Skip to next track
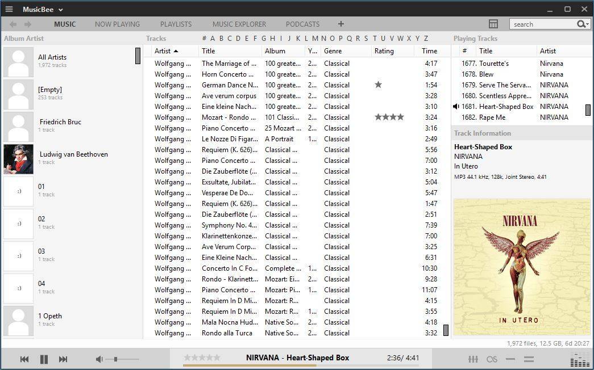This screenshot has width=594, height=370. pos(63,359)
